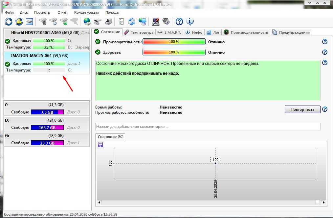Click the C: volume free space bar
Screen dimensions: 333x218
pos(47,112)
